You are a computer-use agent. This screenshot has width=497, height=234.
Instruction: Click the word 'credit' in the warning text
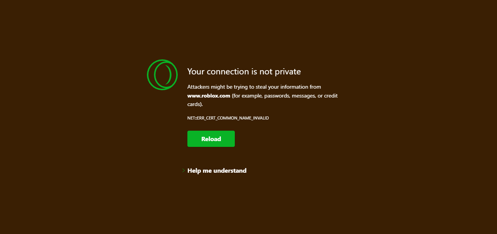tap(331, 96)
